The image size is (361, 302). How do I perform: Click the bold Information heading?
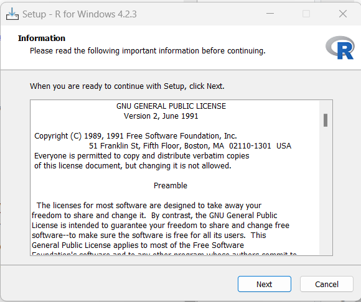[x=42, y=38]
